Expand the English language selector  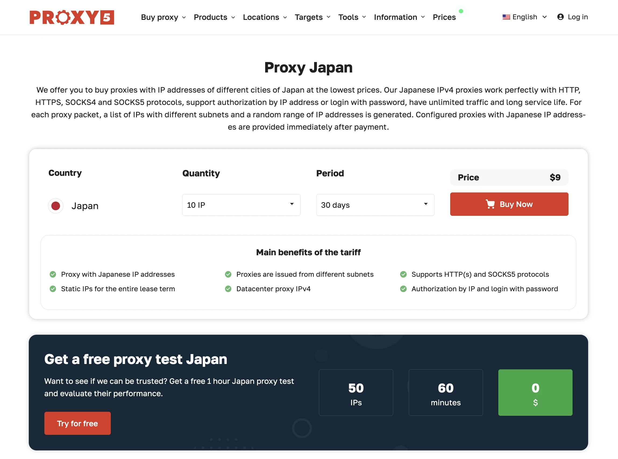click(525, 17)
